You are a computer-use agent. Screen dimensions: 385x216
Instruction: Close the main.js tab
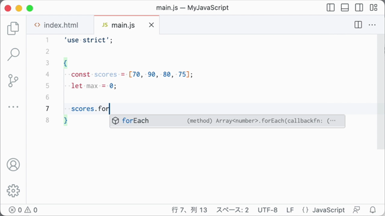tap(152, 25)
